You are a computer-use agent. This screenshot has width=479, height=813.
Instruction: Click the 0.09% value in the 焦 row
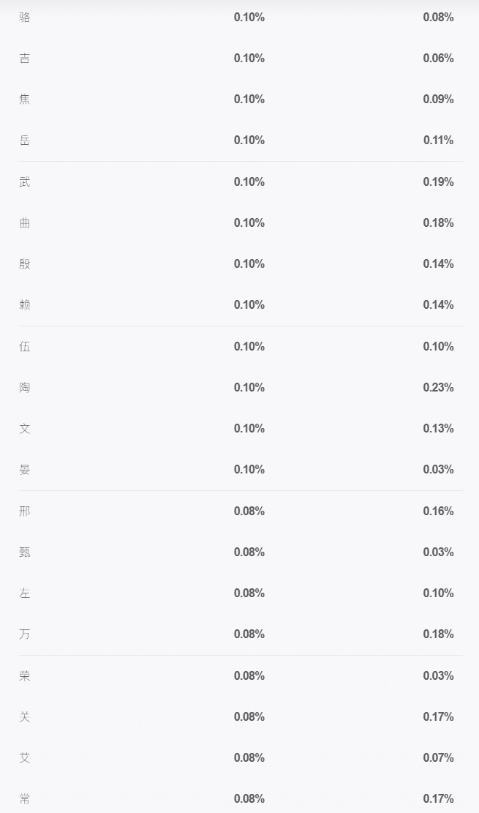point(438,99)
